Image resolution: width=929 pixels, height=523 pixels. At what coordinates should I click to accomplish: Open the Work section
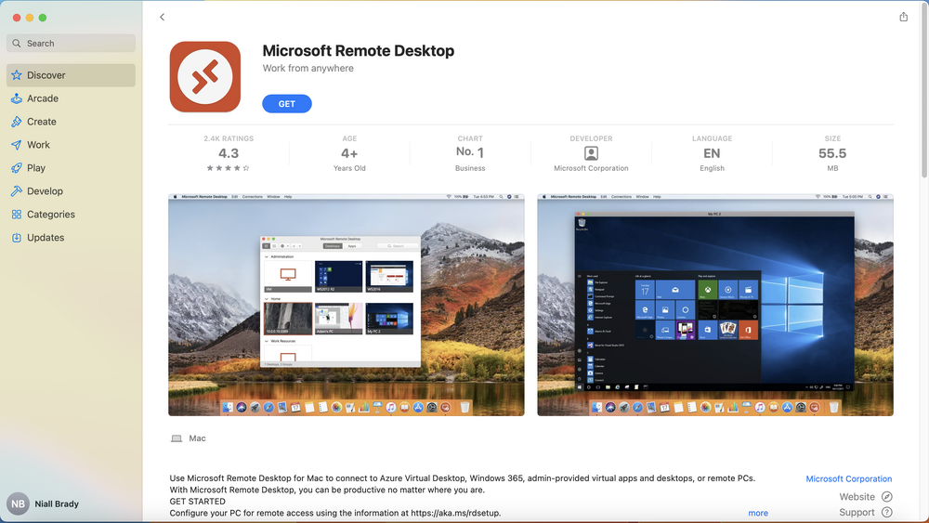click(72, 145)
